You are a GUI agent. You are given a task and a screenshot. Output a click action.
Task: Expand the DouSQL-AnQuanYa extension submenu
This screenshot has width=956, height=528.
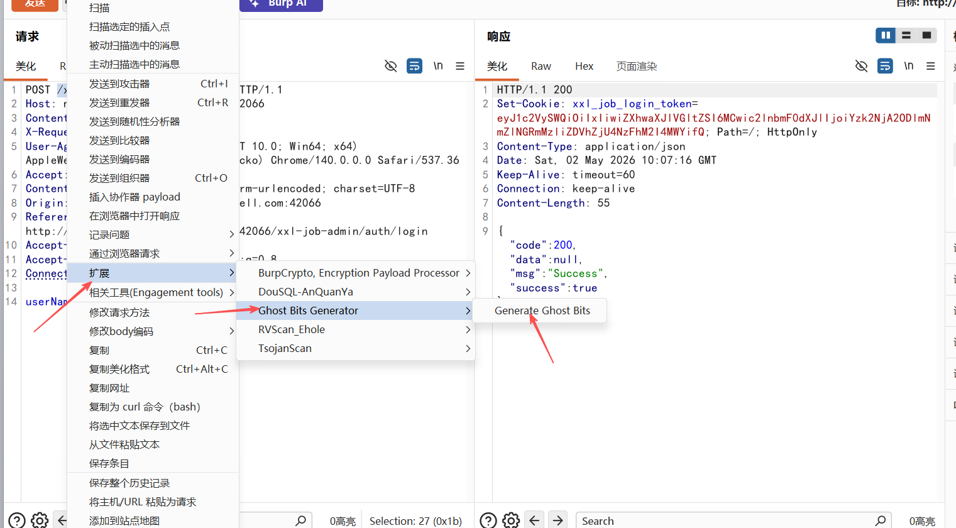[356, 292]
